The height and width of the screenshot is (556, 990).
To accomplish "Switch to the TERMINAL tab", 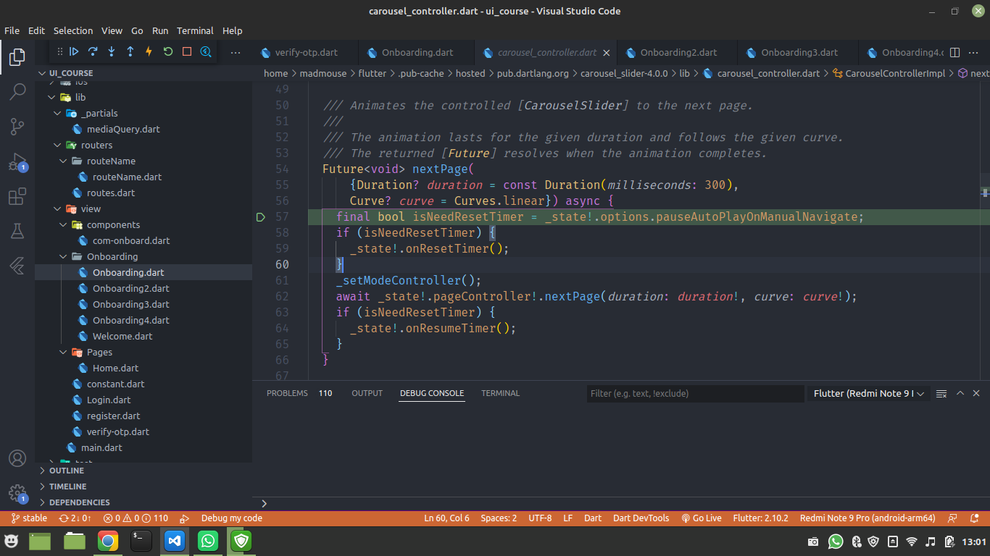I will [x=500, y=393].
